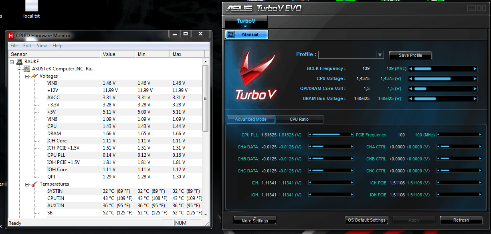Image resolution: width=491 pixels, height=234 pixels.
Task: Click BCLK Frequency decrease arrow
Action: 411,69
